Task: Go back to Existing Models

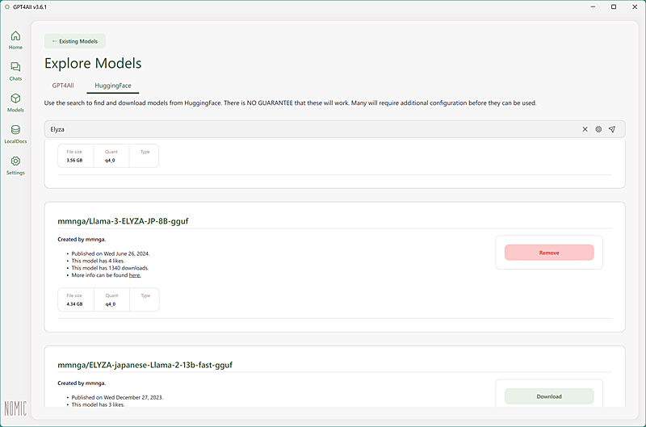Action: (x=75, y=41)
